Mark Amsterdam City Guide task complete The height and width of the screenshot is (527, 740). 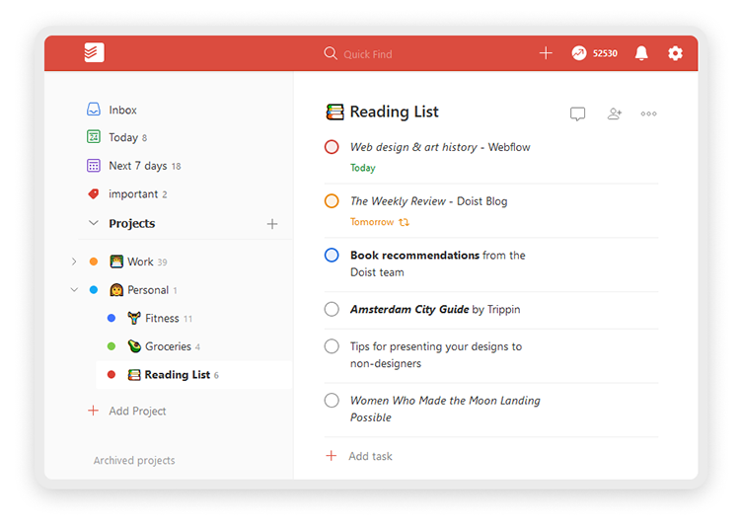tap(332, 309)
